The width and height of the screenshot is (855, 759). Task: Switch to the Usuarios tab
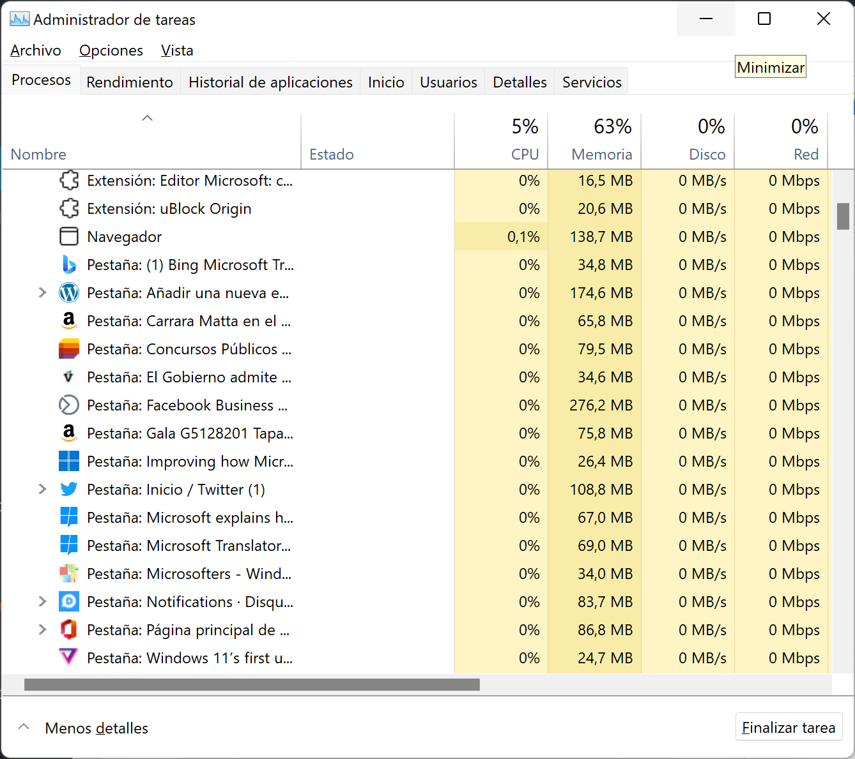[x=449, y=82]
